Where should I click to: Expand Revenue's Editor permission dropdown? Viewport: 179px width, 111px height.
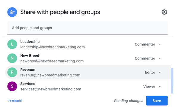[153, 72]
